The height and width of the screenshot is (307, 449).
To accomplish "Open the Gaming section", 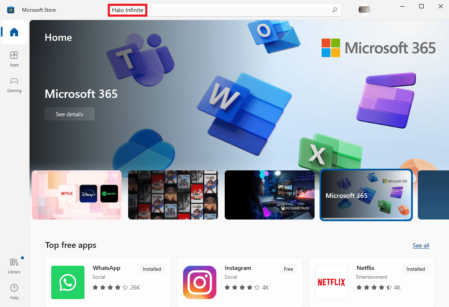I will tap(14, 85).
